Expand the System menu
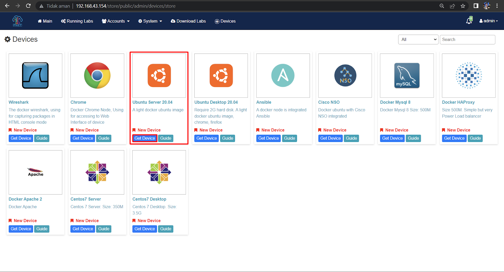The height and width of the screenshot is (272, 504). (x=150, y=21)
